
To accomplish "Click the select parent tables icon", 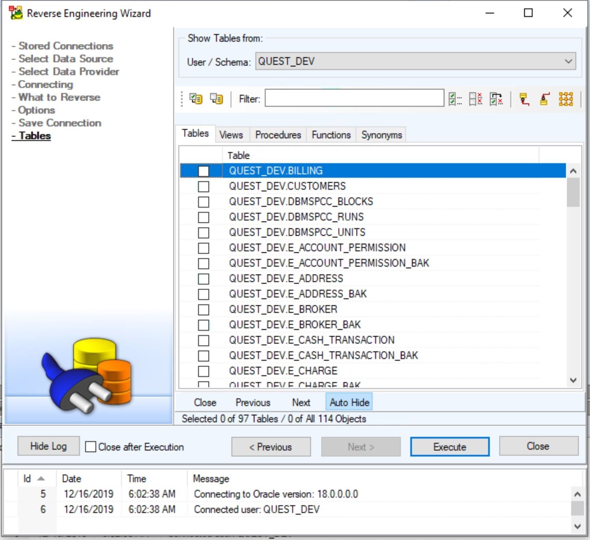I will click(x=545, y=99).
